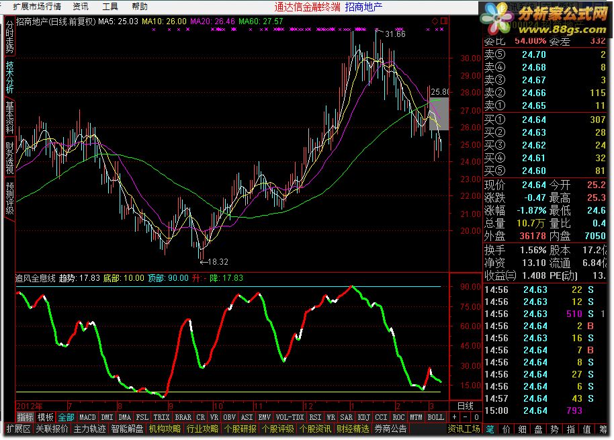The height and width of the screenshot is (440, 614).
Task: Click the 招商地产 stock name in title
Action: point(363,7)
